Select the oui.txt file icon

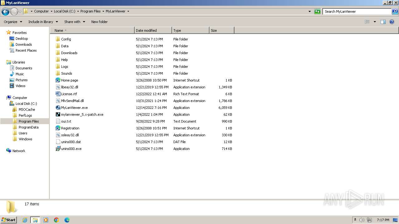(x=58, y=121)
